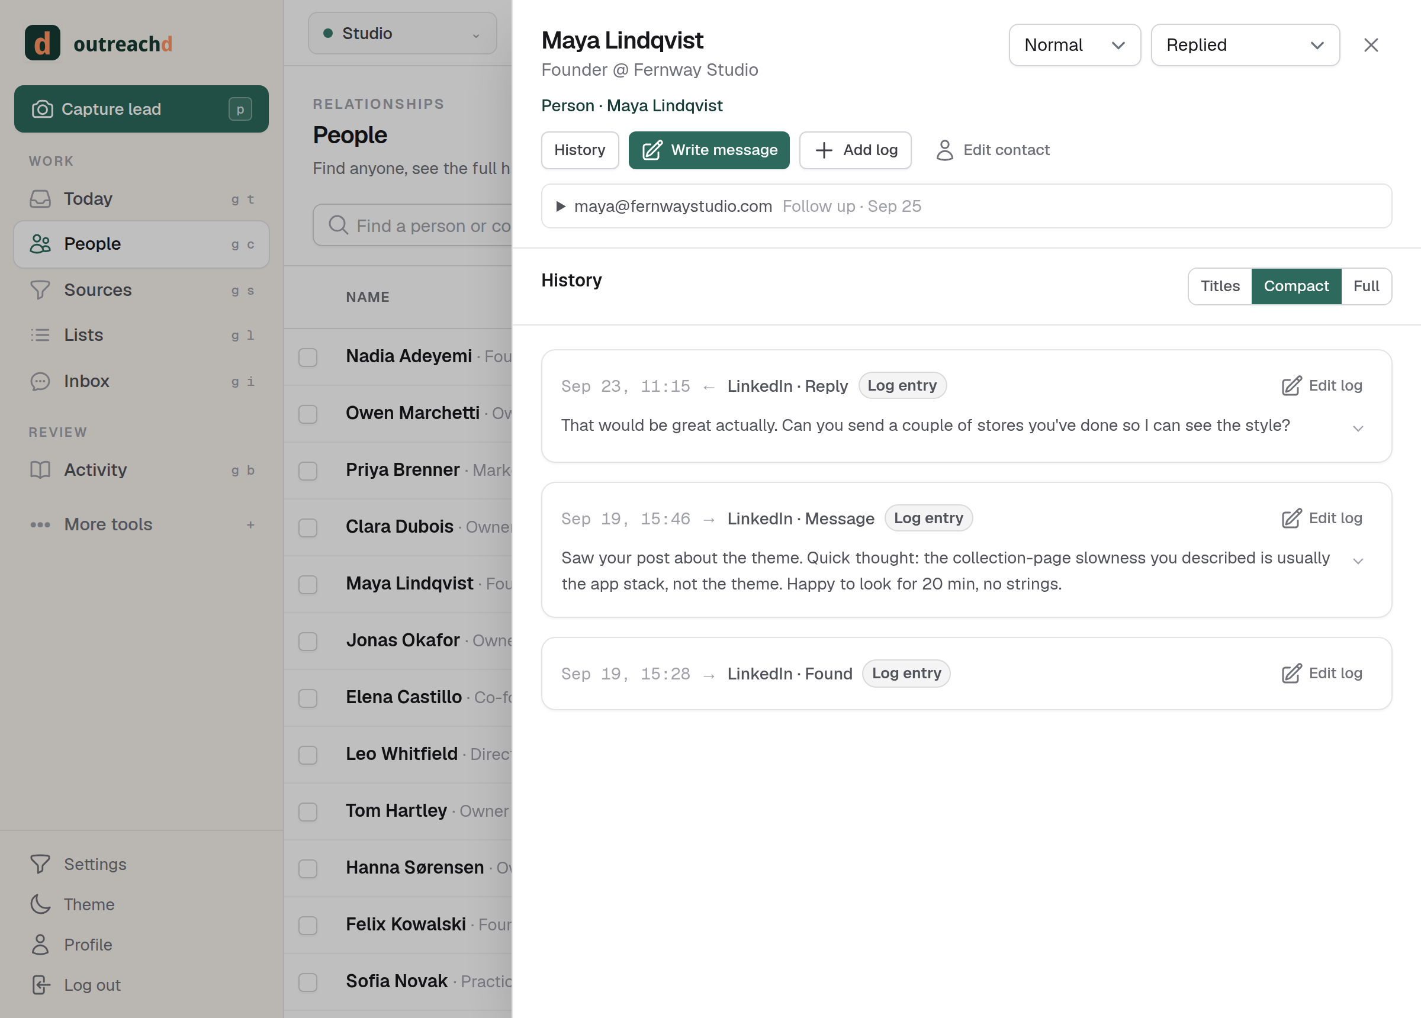Click the Inbox chat bubble icon
This screenshot has width=1421, height=1018.
tap(40, 382)
